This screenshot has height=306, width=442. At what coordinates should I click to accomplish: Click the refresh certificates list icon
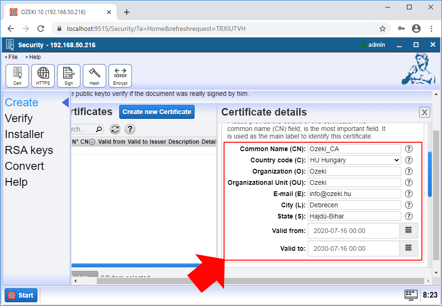click(x=115, y=129)
